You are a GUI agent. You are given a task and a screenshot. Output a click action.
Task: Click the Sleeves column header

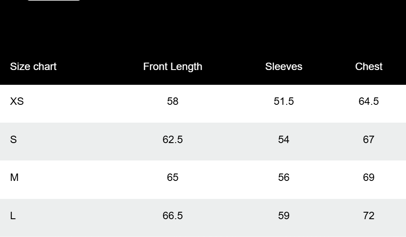(x=284, y=67)
